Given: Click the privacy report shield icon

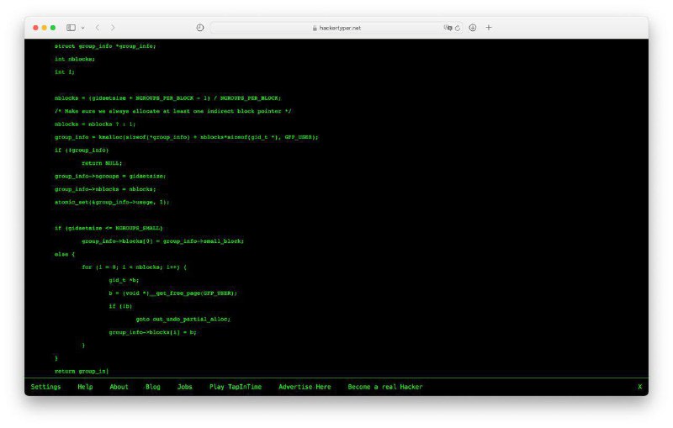Looking at the screenshot, I should 200,28.
